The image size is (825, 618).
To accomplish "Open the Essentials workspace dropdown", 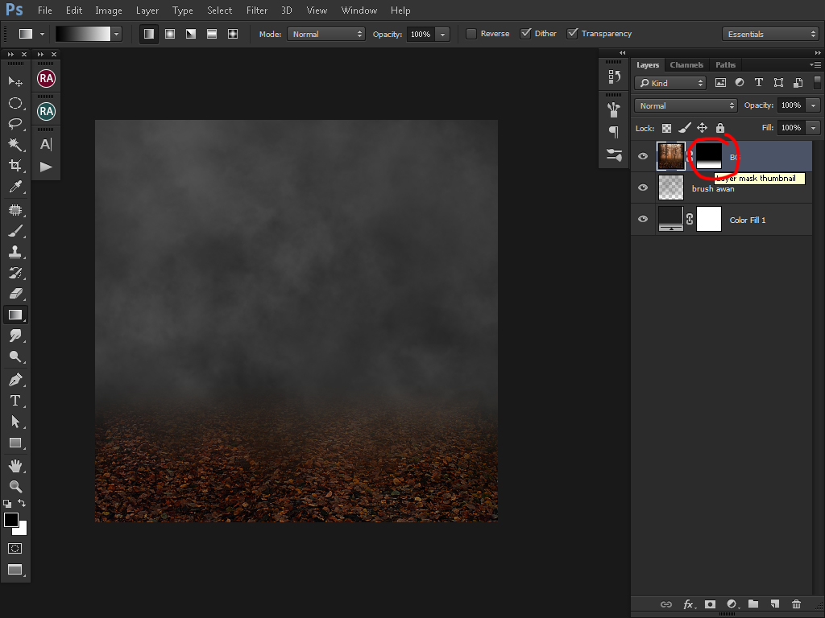I will (770, 34).
